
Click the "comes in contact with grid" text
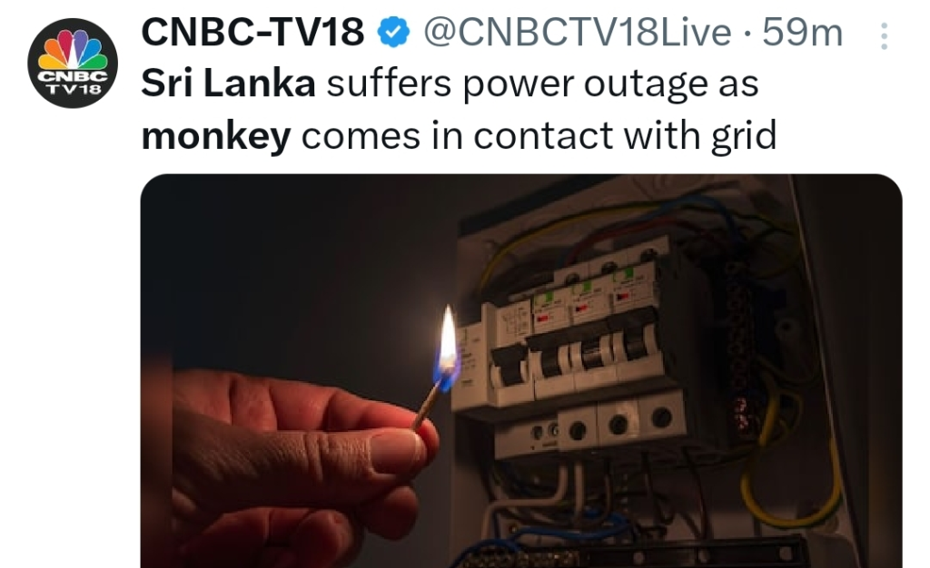(x=539, y=135)
